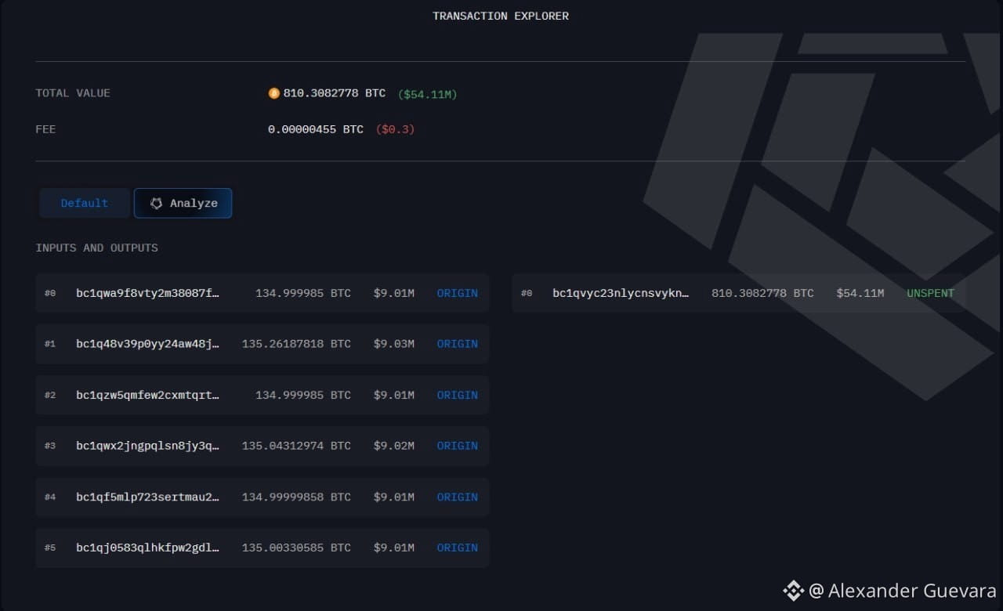Click the FEE label

tap(45, 129)
